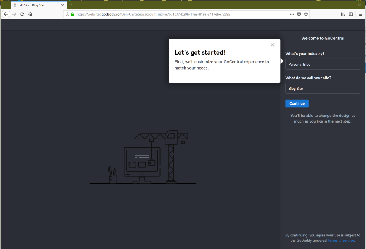Open a new browser tab
This screenshot has width=366, height=249.
pyautogui.click(x=71, y=5)
